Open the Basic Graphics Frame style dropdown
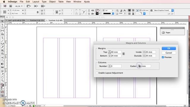The image size is (190, 107). (172, 10)
